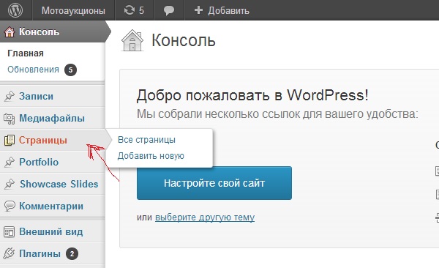Select the Консоль sidebar menu header
The image size is (439, 268).
coord(53,31)
